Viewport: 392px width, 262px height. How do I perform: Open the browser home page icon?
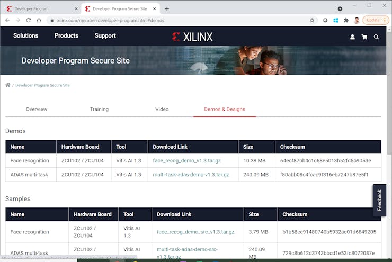pyautogui.click(x=39, y=20)
